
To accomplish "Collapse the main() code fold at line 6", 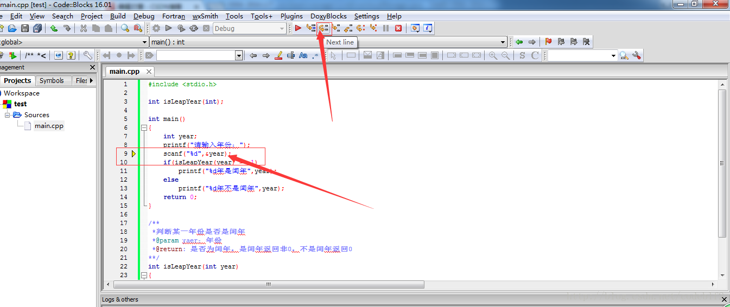I will [x=144, y=128].
